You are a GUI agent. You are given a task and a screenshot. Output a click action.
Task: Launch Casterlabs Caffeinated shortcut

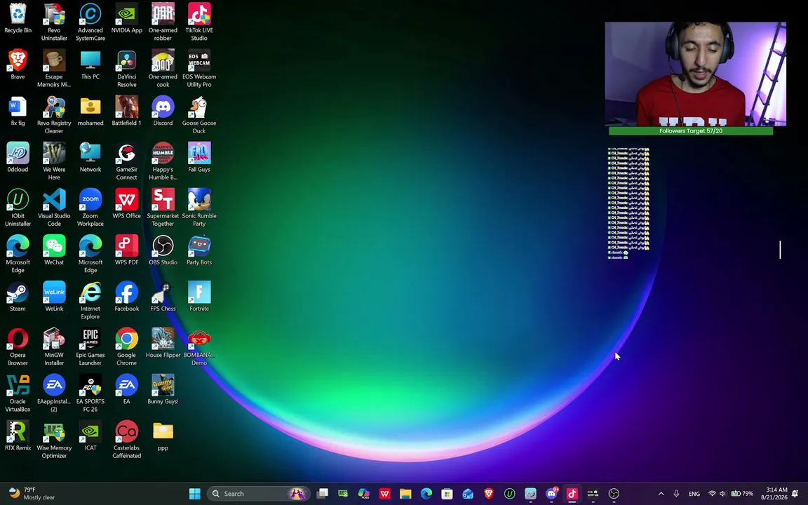(x=127, y=440)
